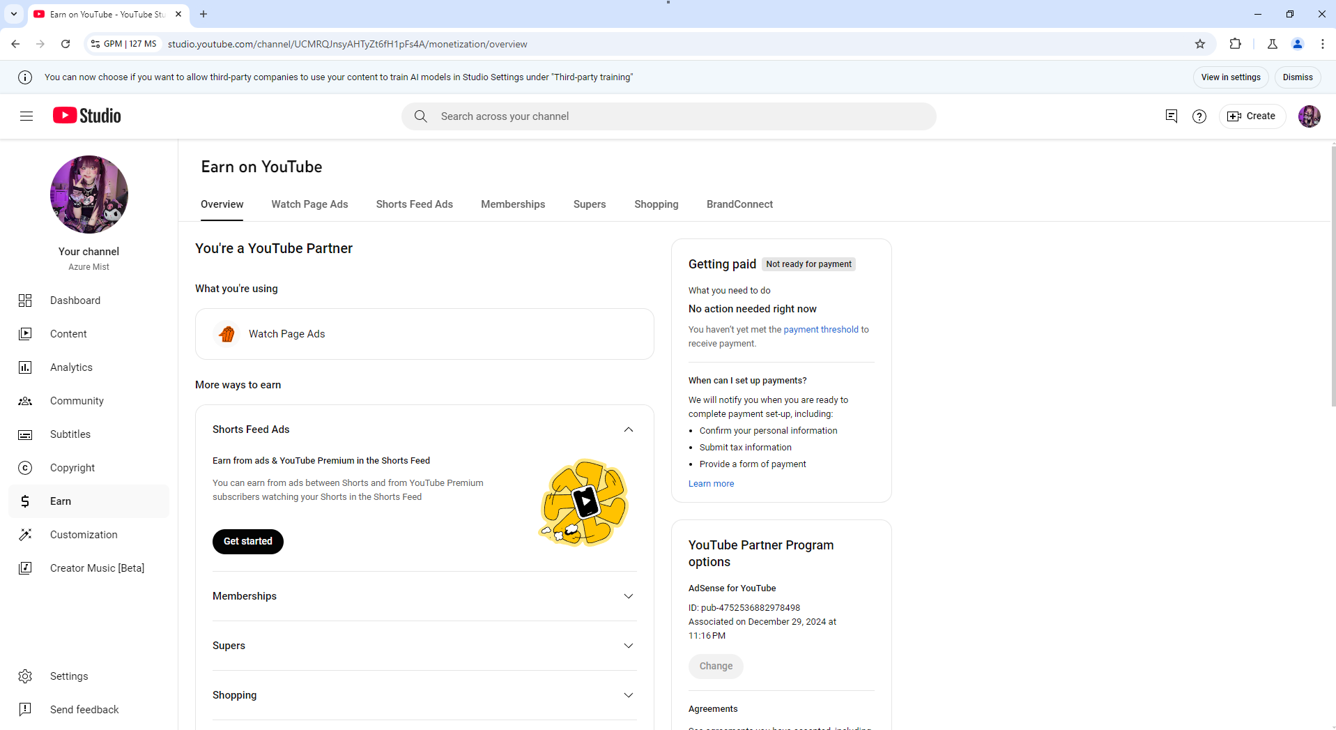Click the YouTube Studio logo
Viewport: 1336px width, 730px height.
(x=87, y=116)
